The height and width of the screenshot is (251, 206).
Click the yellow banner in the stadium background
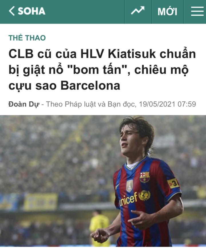coord(41,201)
